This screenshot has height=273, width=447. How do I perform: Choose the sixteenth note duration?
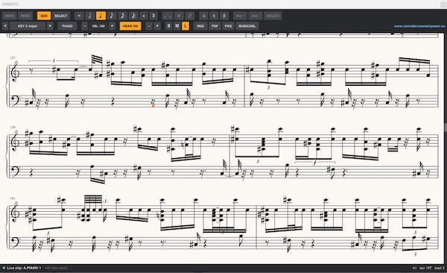click(x=122, y=16)
